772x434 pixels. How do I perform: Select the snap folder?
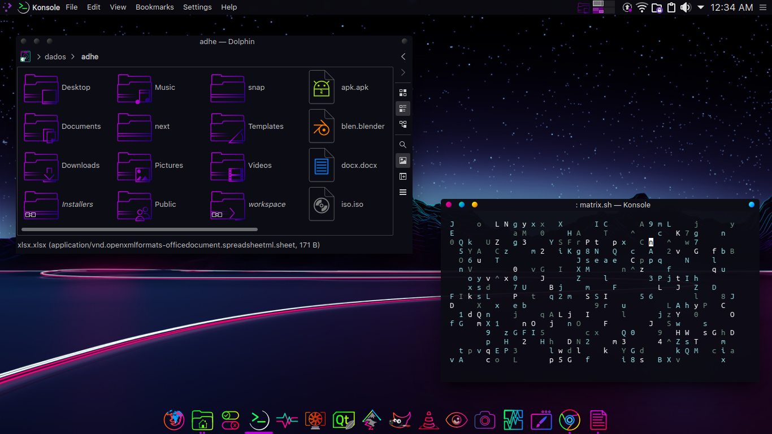(x=238, y=88)
